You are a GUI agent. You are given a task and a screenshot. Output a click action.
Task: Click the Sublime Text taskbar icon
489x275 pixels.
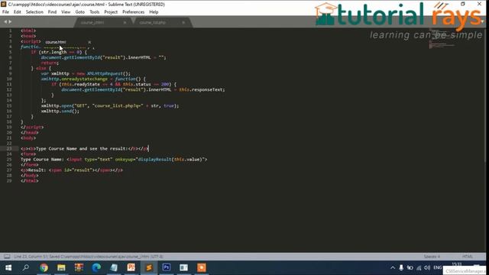(149, 267)
